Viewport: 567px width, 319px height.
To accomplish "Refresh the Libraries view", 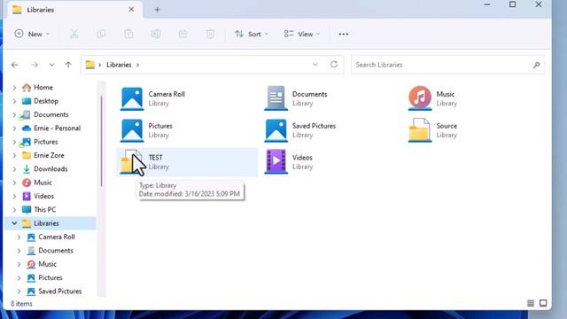I will pyautogui.click(x=334, y=65).
